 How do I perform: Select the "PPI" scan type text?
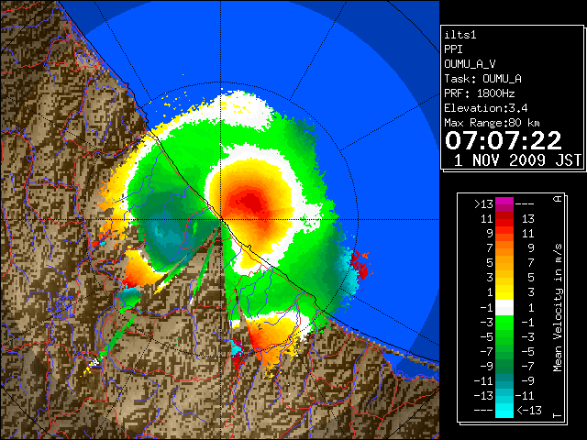(453, 49)
